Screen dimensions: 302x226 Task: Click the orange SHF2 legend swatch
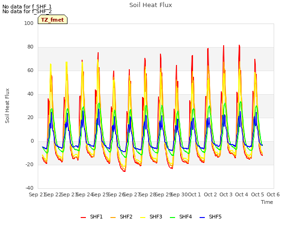pos(113,218)
